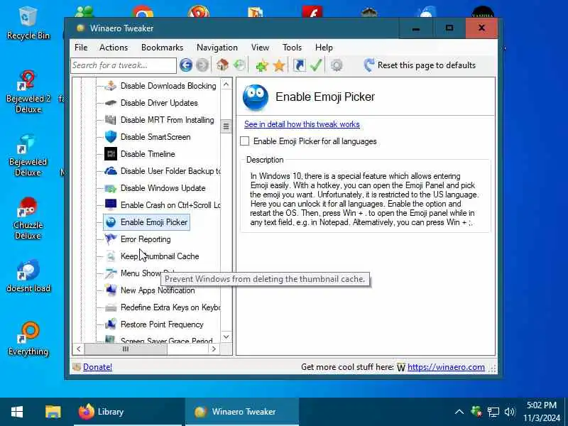Open the https://winaero.com link
The width and height of the screenshot is (568, 426).
point(446,367)
